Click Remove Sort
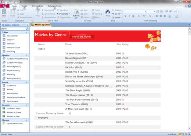 coord(49,18)
